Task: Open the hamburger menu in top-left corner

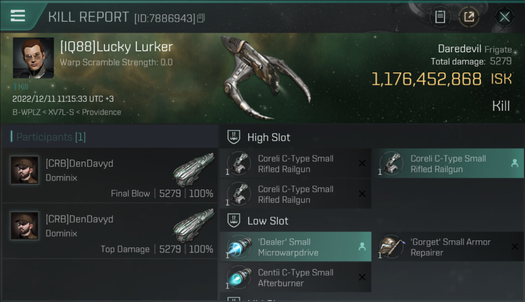Action: [18, 16]
